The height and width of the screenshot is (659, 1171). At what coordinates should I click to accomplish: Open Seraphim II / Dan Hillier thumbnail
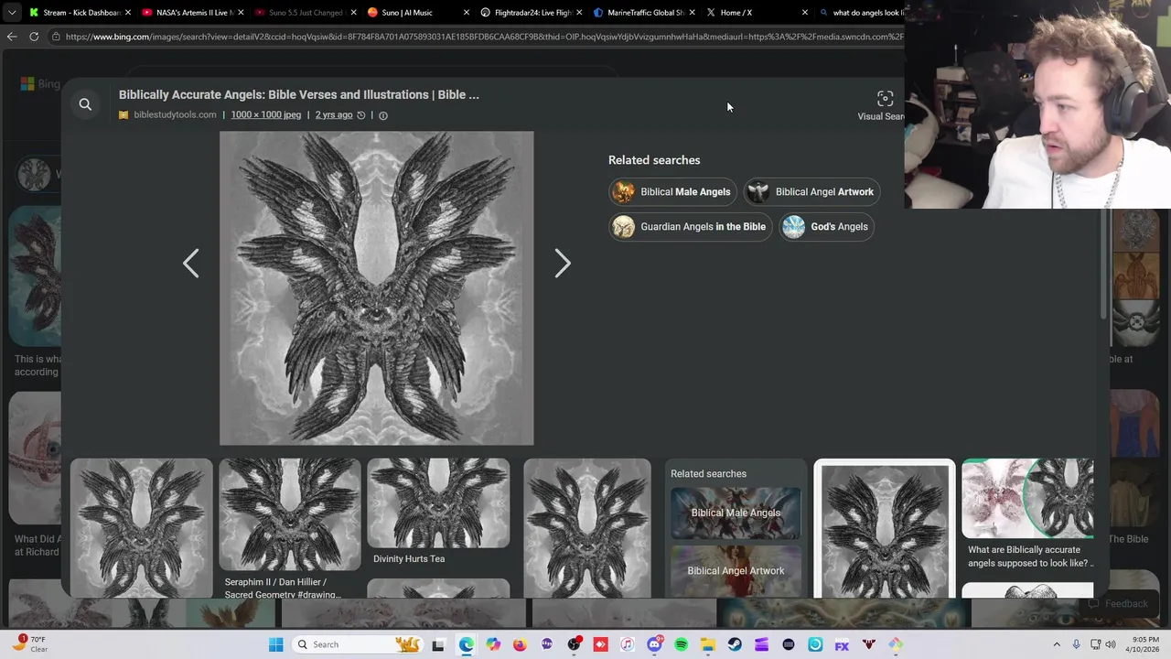coord(290,514)
